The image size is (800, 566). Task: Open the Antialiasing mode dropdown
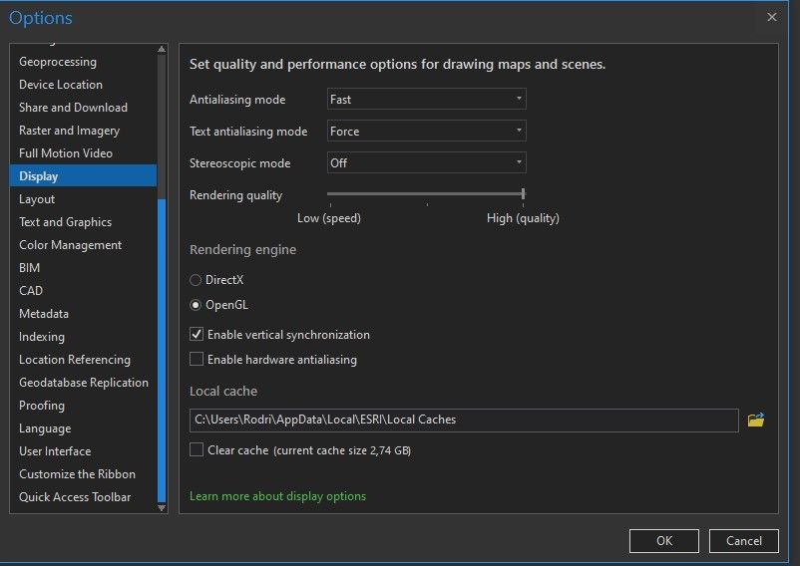click(426, 100)
